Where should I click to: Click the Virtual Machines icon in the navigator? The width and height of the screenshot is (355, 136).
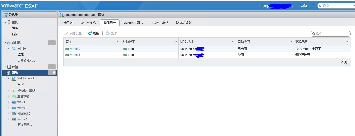(x=9, y=43)
